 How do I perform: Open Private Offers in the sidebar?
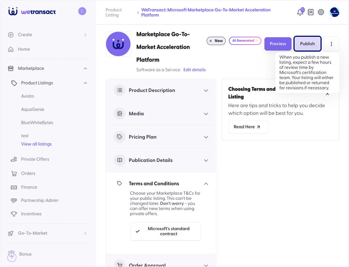click(x=35, y=159)
